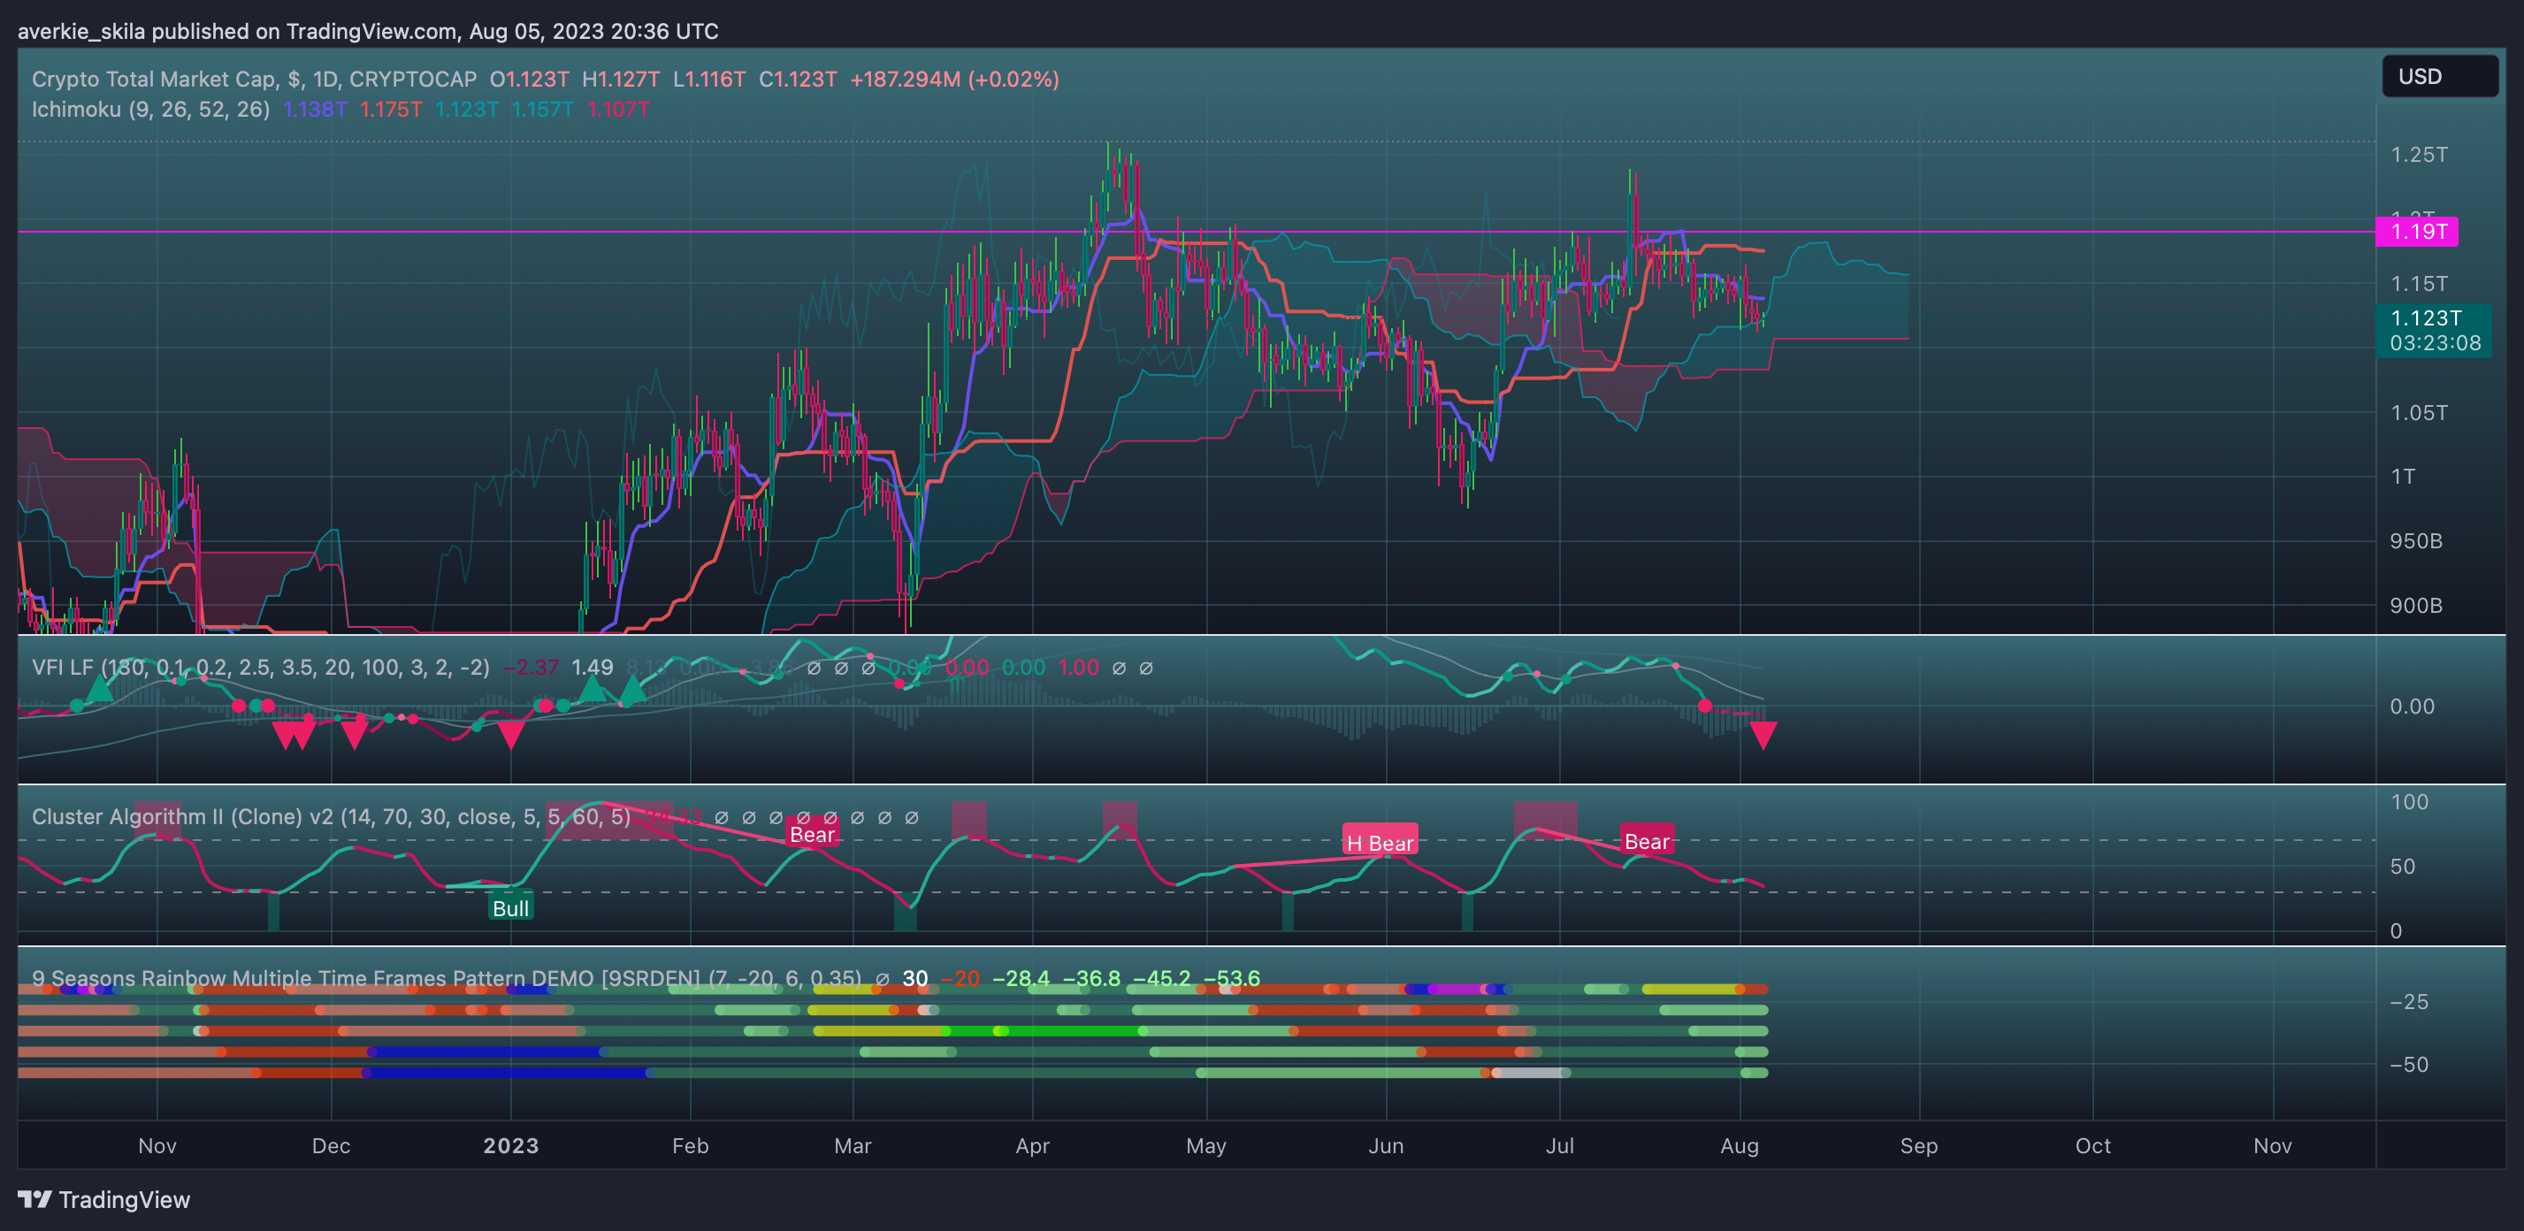
Task: Click the Ichimoku 1.138T value
Action: click(x=315, y=110)
